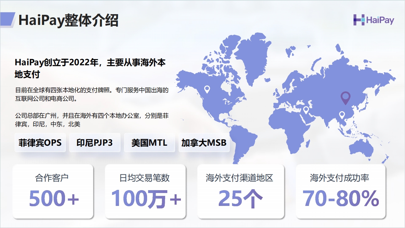Select the 加拿大MSB license tag

(x=204, y=143)
